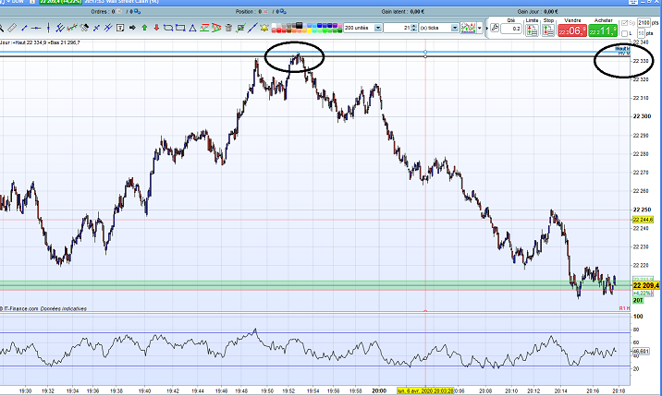The image size is (662, 396).
Task: Pick the white color swatch
Action: click(x=274, y=25)
